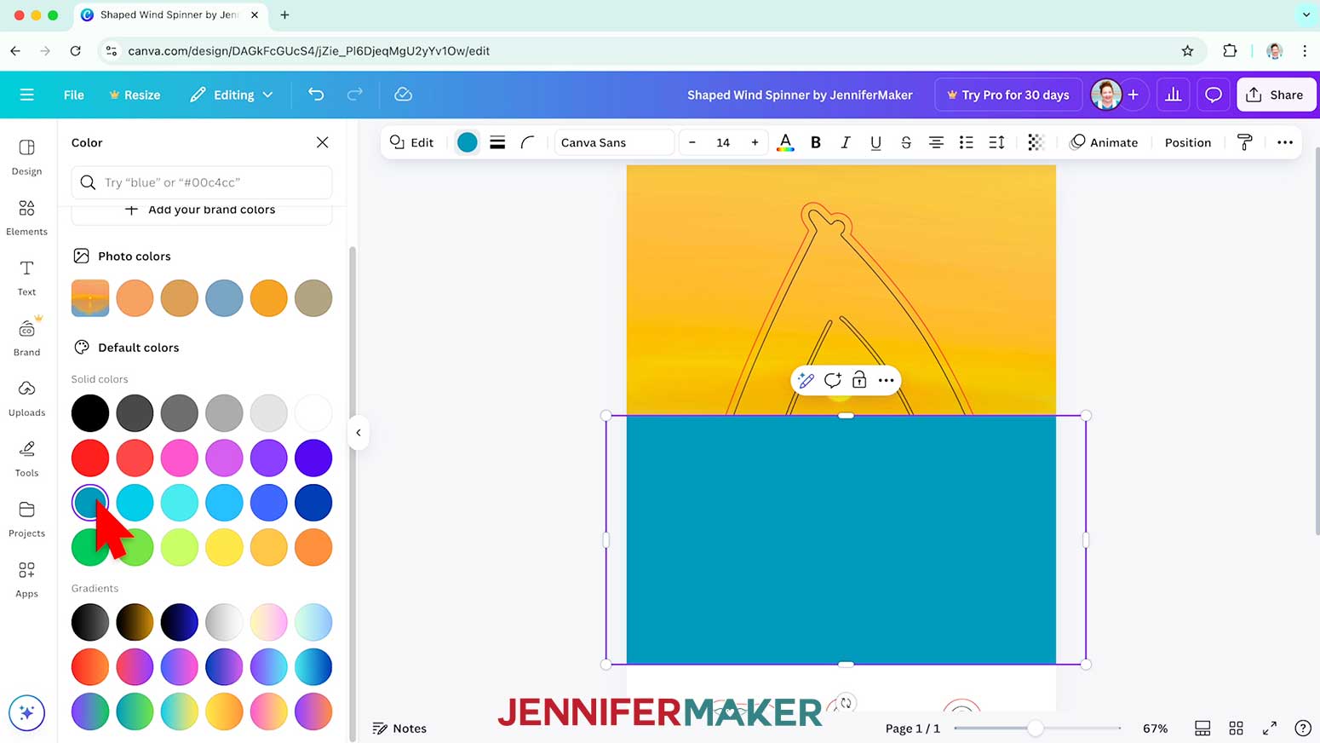Open the Tools panel in sidebar
The image size is (1320, 743).
pyautogui.click(x=26, y=459)
